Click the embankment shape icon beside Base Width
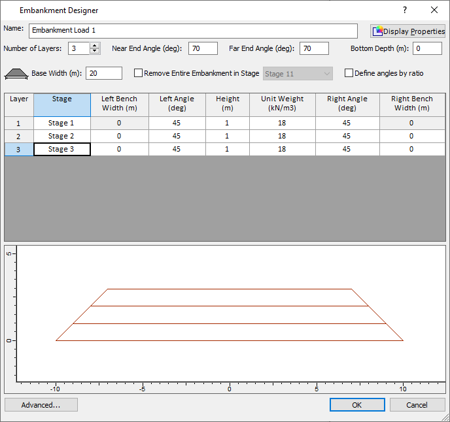The width and height of the screenshot is (450, 422). pyautogui.click(x=16, y=74)
